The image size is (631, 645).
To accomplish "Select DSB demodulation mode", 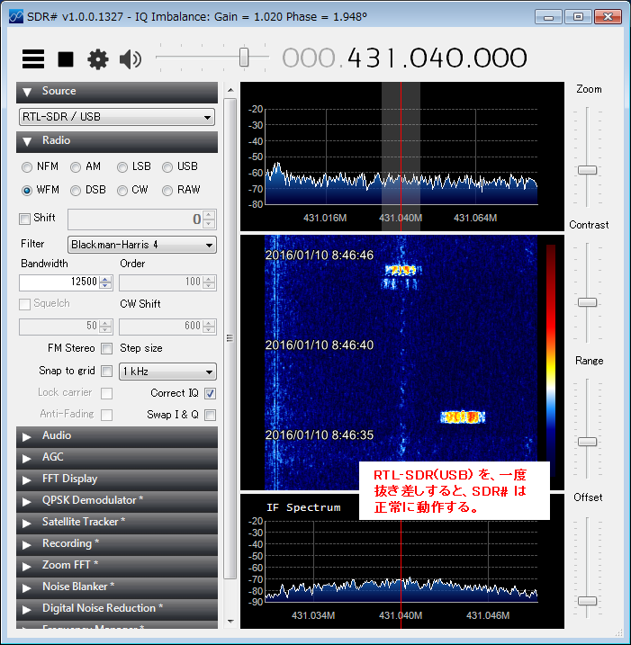I will pyautogui.click(x=76, y=191).
